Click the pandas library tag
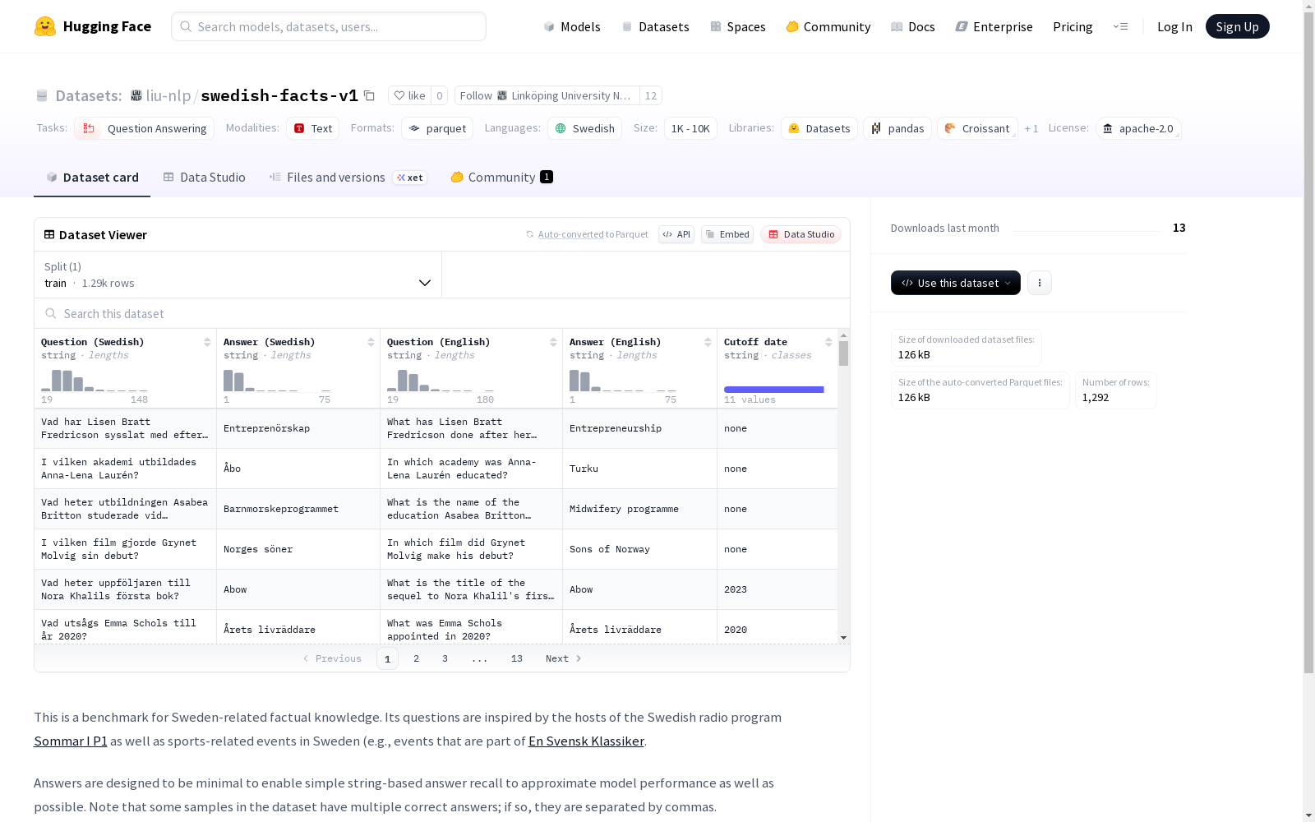The image size is (1315, 822). point(897,128)
